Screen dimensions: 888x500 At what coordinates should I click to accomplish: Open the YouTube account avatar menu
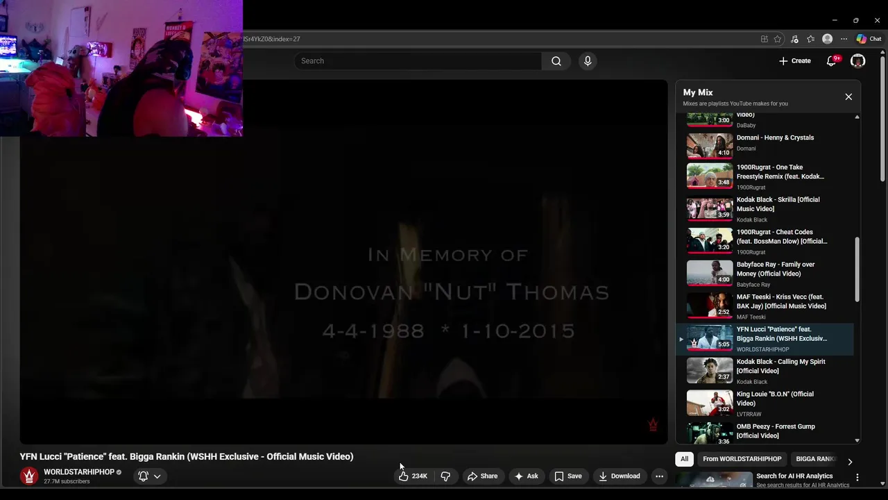pyautogui.click(x=858, y=61)
